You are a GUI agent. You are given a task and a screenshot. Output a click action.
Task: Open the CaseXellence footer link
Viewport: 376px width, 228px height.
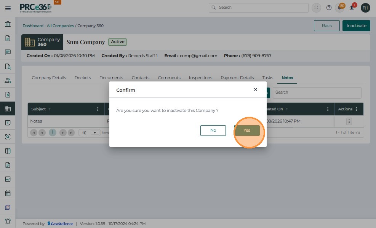click(x=60, y=224)
